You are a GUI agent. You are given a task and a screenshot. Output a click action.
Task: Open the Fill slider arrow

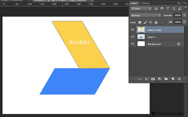point(185,22)
